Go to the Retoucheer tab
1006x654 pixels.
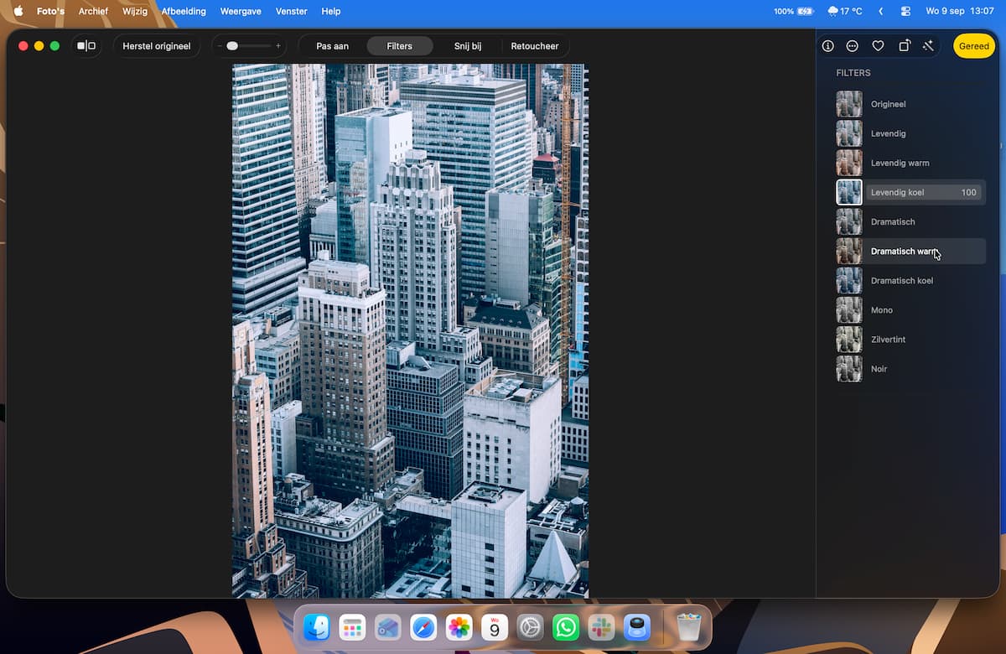(535, 46)
